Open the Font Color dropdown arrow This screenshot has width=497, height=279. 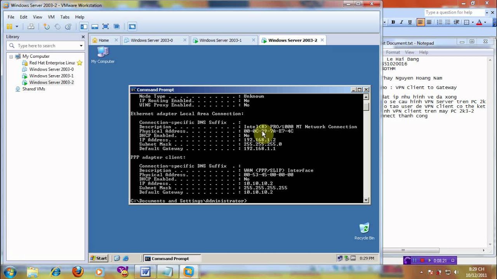[485, 22]
